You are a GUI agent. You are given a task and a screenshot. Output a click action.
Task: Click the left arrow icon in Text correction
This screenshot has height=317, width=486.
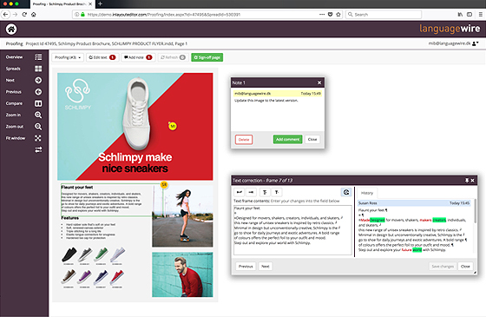(x=240, y=192)
